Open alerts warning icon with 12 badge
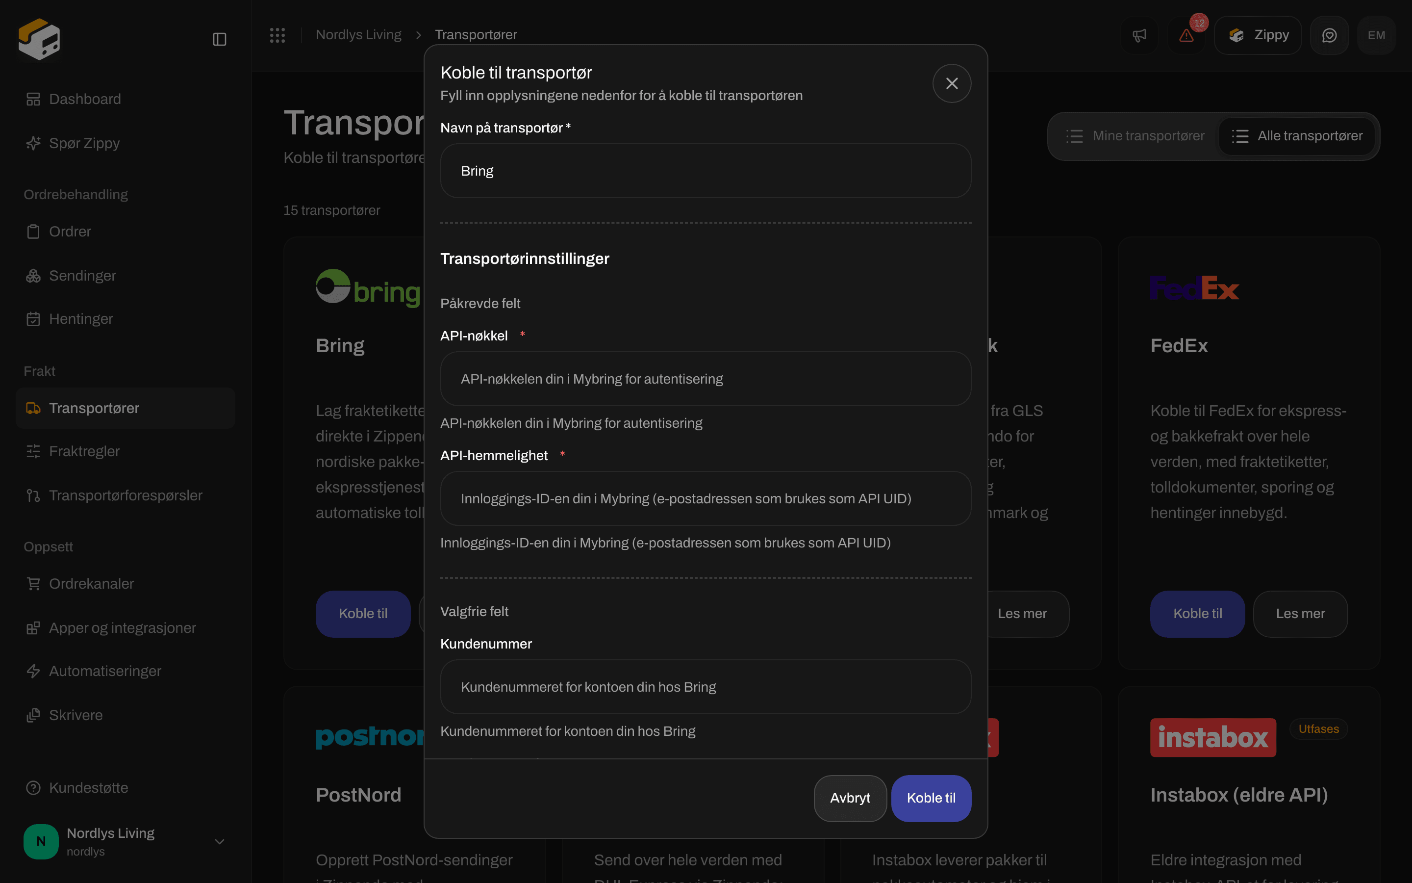 1186,35
